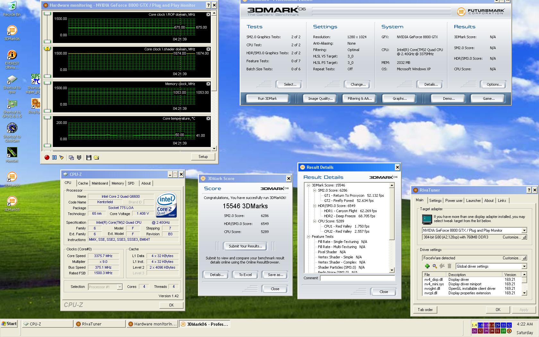Click the Setup button in Hardware monitoring

(203, 157)
